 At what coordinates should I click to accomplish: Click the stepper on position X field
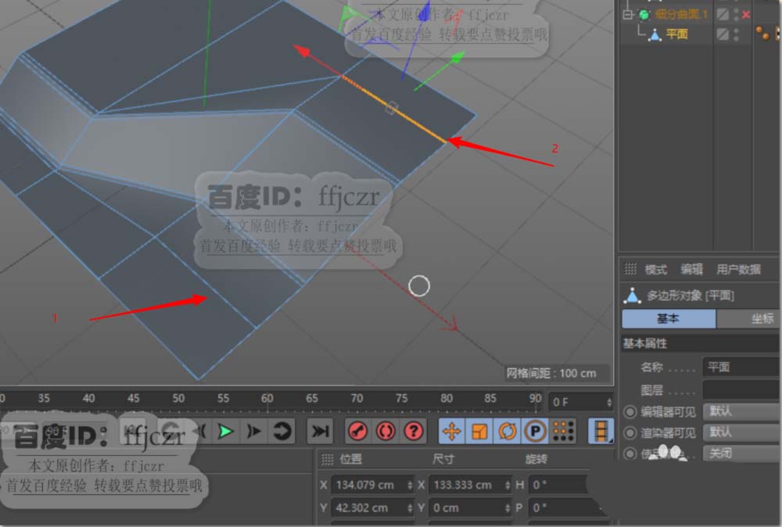tap(410, 485)
